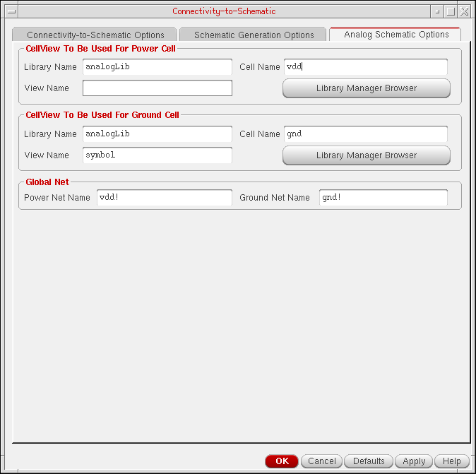Click Power Cell Cell Name field with vdd

(366, 67)
